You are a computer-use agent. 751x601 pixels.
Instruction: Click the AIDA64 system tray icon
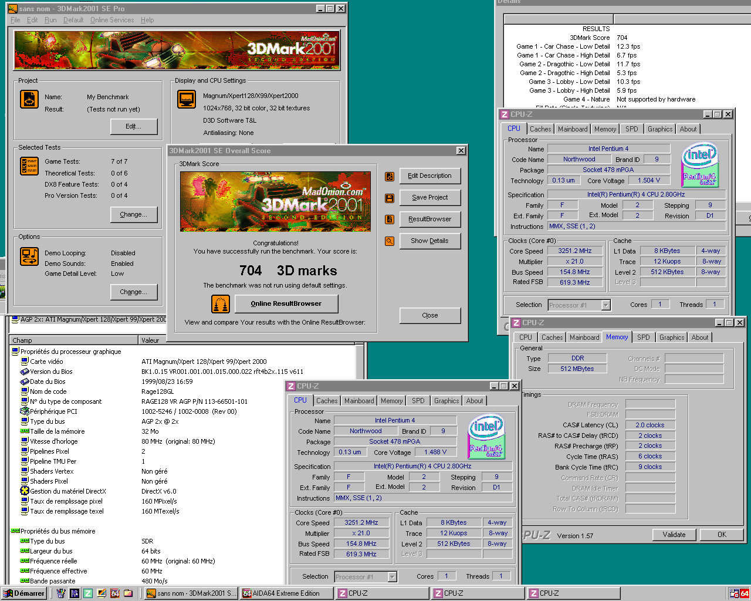[x=744, y=593]
